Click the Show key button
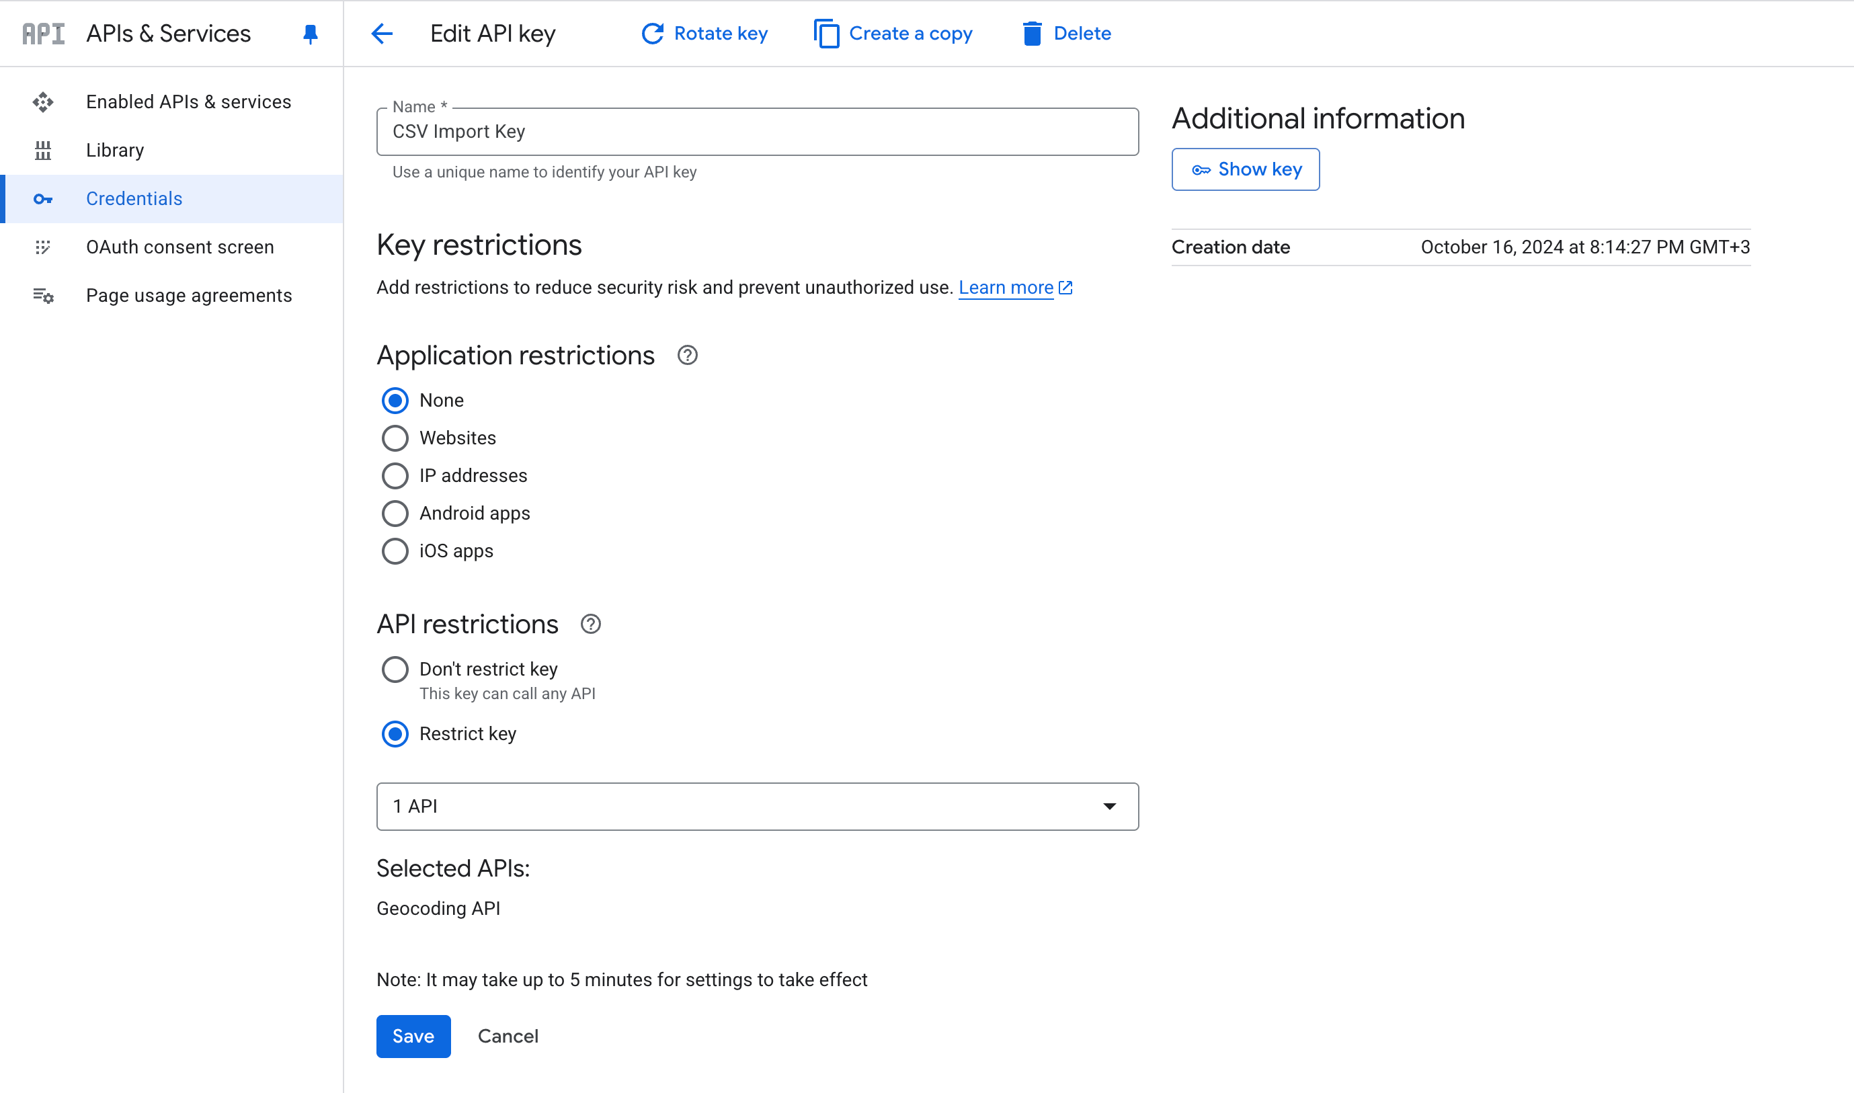Viewport: 1854px width, 1093px height. tap(1246, 169)
